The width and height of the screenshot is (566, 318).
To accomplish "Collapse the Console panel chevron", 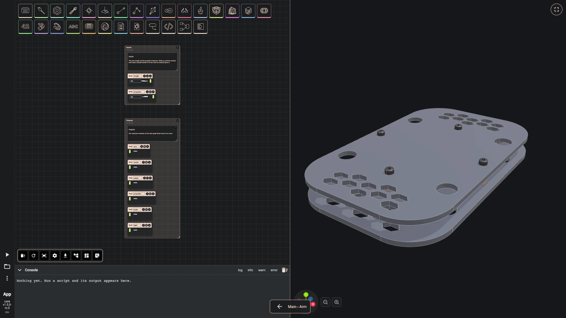I will point(20,270).
